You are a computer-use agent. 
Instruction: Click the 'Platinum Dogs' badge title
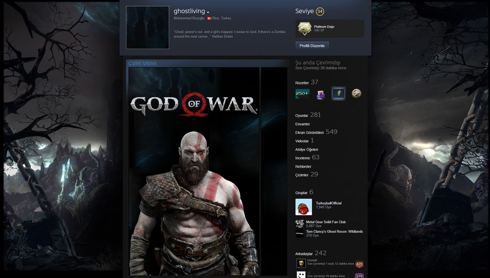(x=324, y=27)
